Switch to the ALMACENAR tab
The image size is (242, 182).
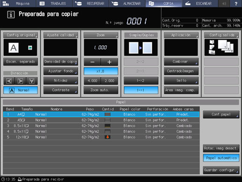(127, 3)
